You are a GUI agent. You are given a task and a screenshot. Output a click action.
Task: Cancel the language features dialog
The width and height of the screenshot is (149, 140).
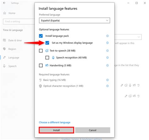click(93, 130)
